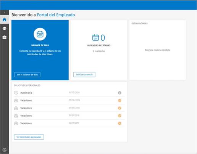Click the calendar icon in Balance de Días card
The width and height of the screenshot is (197, 154).
pyautogui.click(x=40, y=34)
